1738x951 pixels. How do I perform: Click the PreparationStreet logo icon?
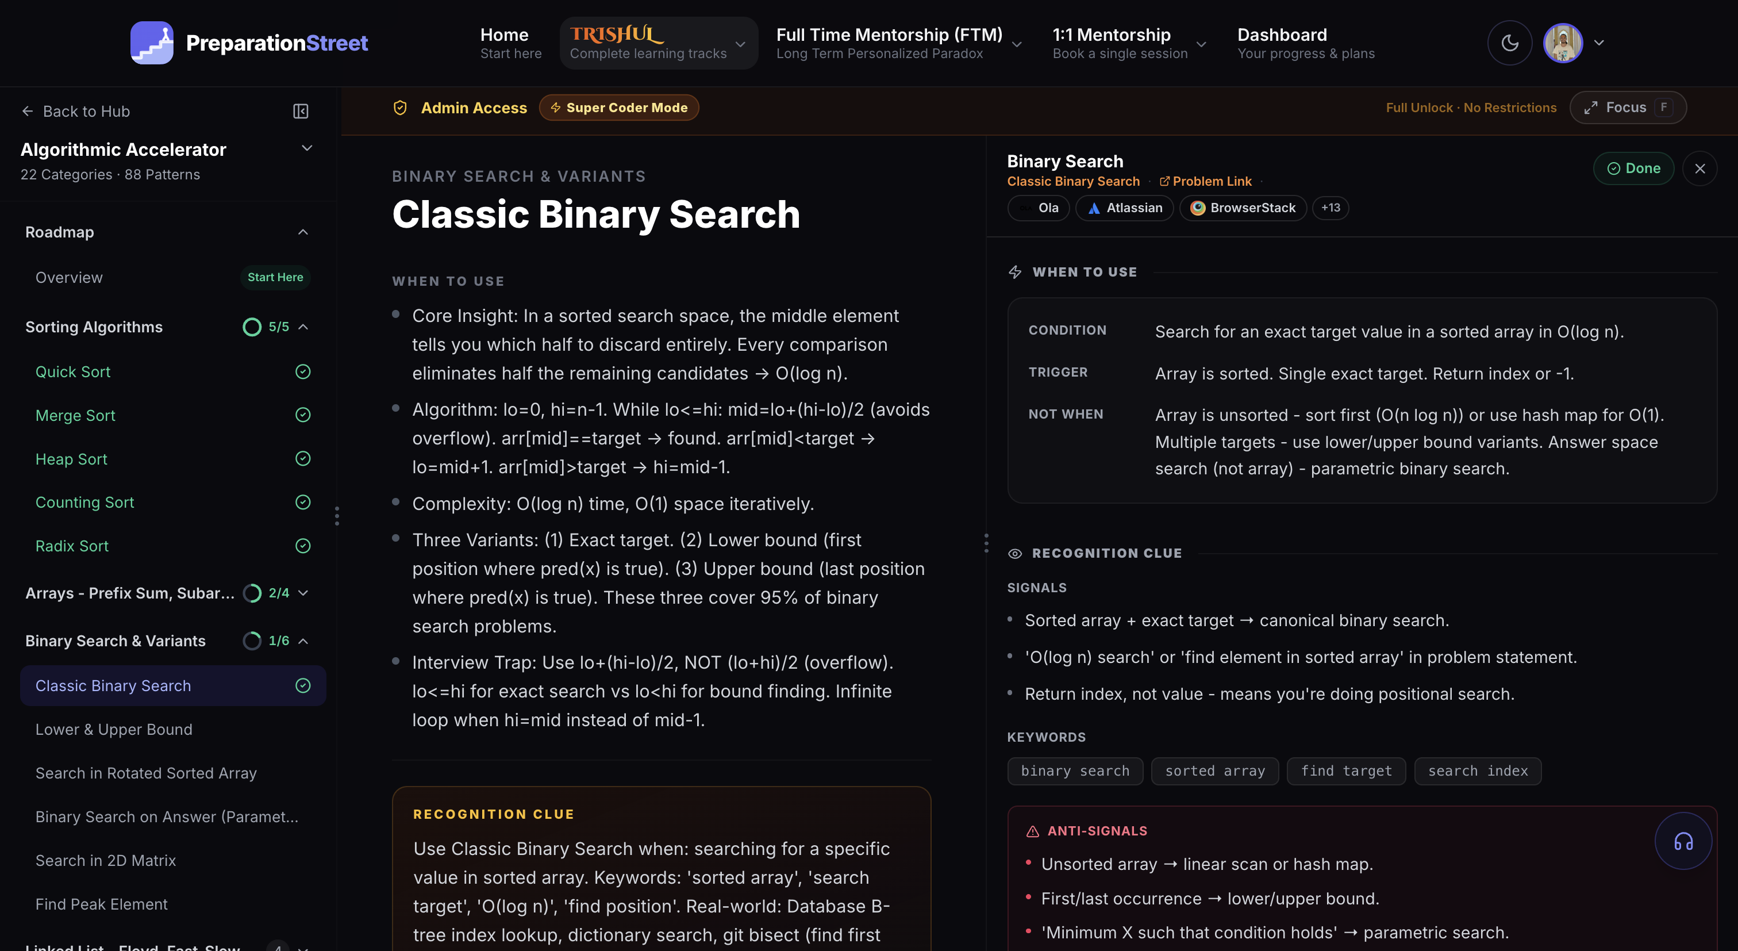pos(152,43)
